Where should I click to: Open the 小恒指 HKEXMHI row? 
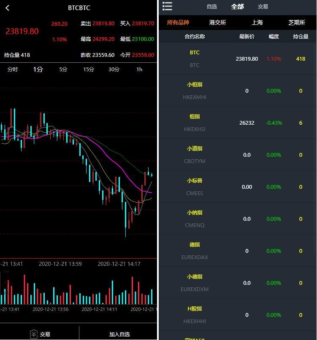point(238,91)
